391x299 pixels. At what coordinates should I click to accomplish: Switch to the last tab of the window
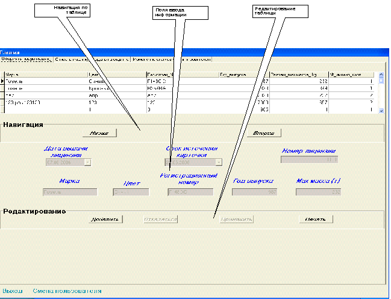pyautogui.click(x=172, y=59)
